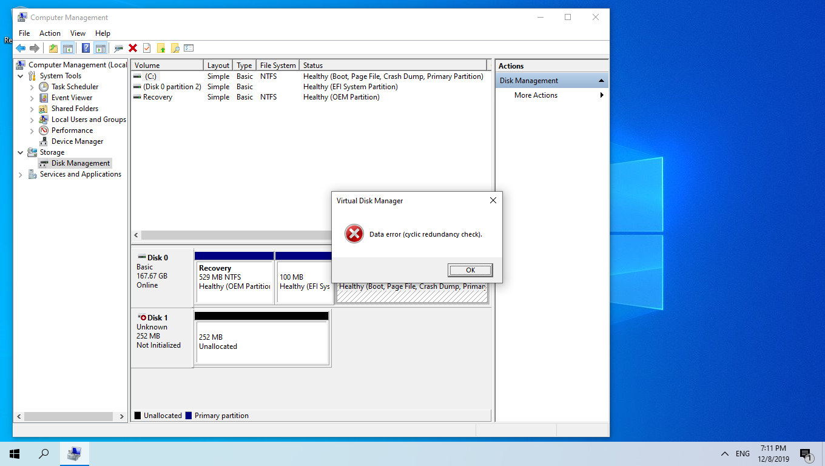
Task: Click the Disk 0 label panel
Action: point(163,277)
